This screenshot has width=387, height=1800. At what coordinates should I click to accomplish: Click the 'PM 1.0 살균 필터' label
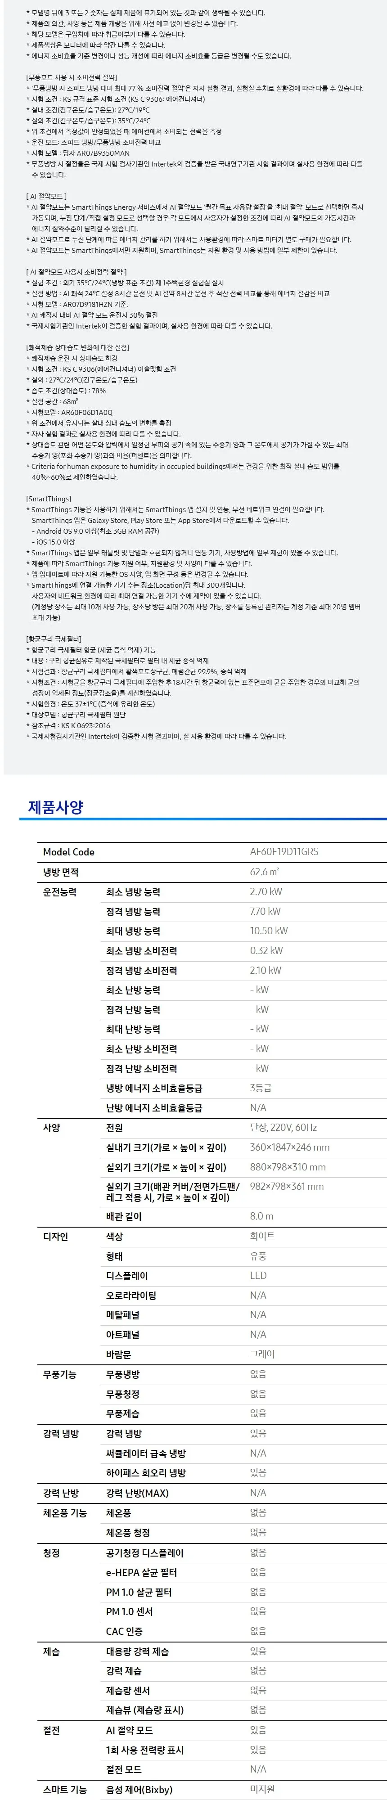point(139,1592)
